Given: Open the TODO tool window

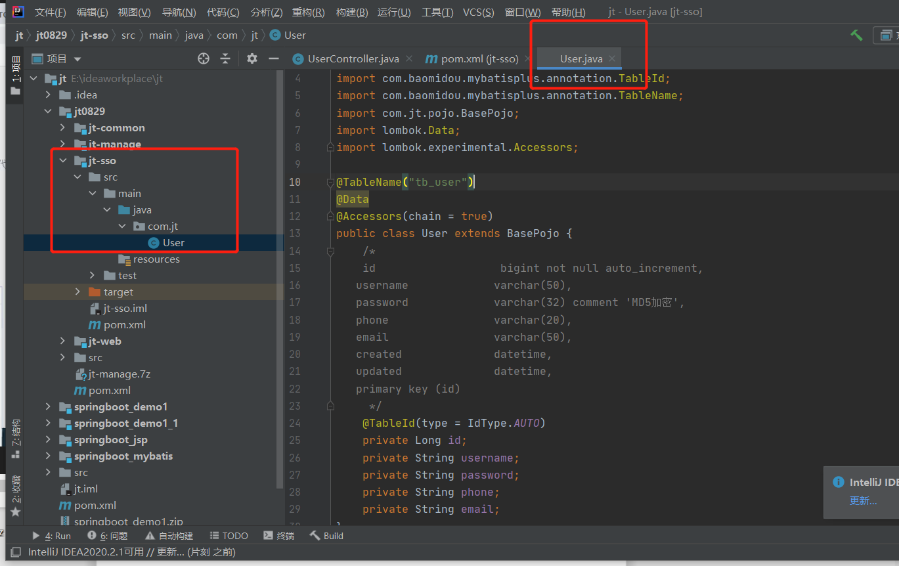Looking at the screenshot, I should pos(229,536).
